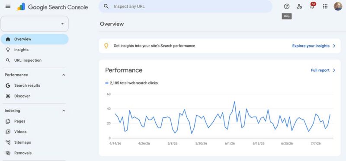Open Sitemaps in the sidebar
The height and width of the screenshot is (161, 346).
click(35, 142)
